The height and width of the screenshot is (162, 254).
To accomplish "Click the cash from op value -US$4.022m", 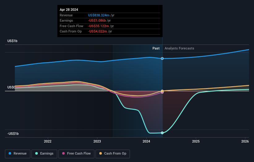I will click(x=97, y=32).
